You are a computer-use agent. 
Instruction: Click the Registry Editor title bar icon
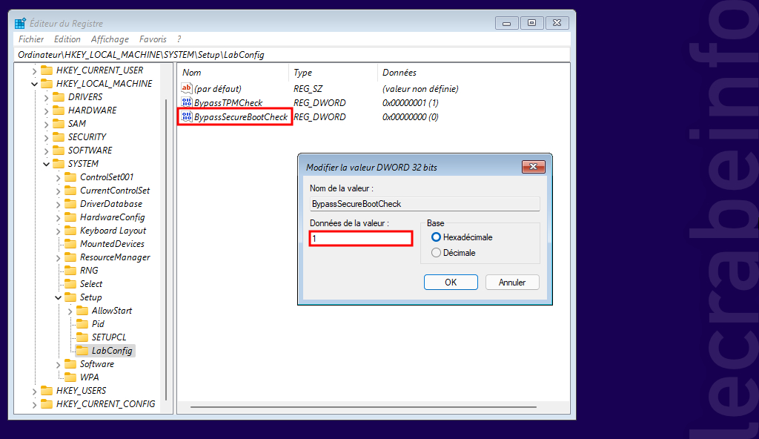point(20,23)
